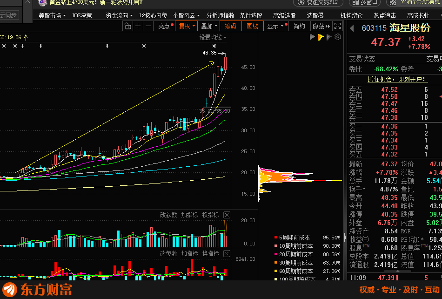Open 设置均线 moving average dropdown

[213, 37]
